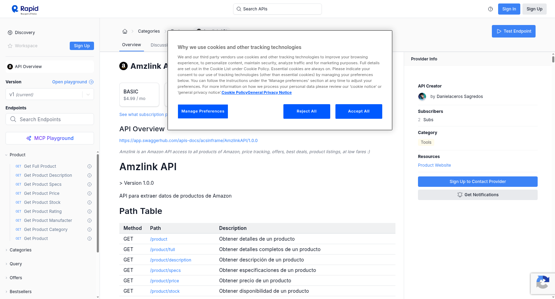Show info for Get Product Manufacter endpoint
The width and height of the screenshot is (555, 299).
89,221
